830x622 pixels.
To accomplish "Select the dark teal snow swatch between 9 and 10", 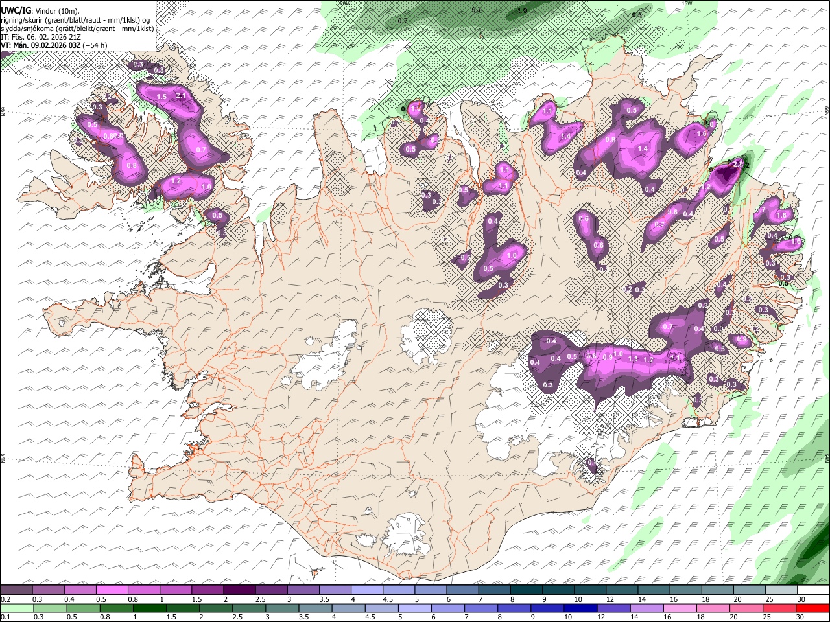I will (x=558, y=590).
